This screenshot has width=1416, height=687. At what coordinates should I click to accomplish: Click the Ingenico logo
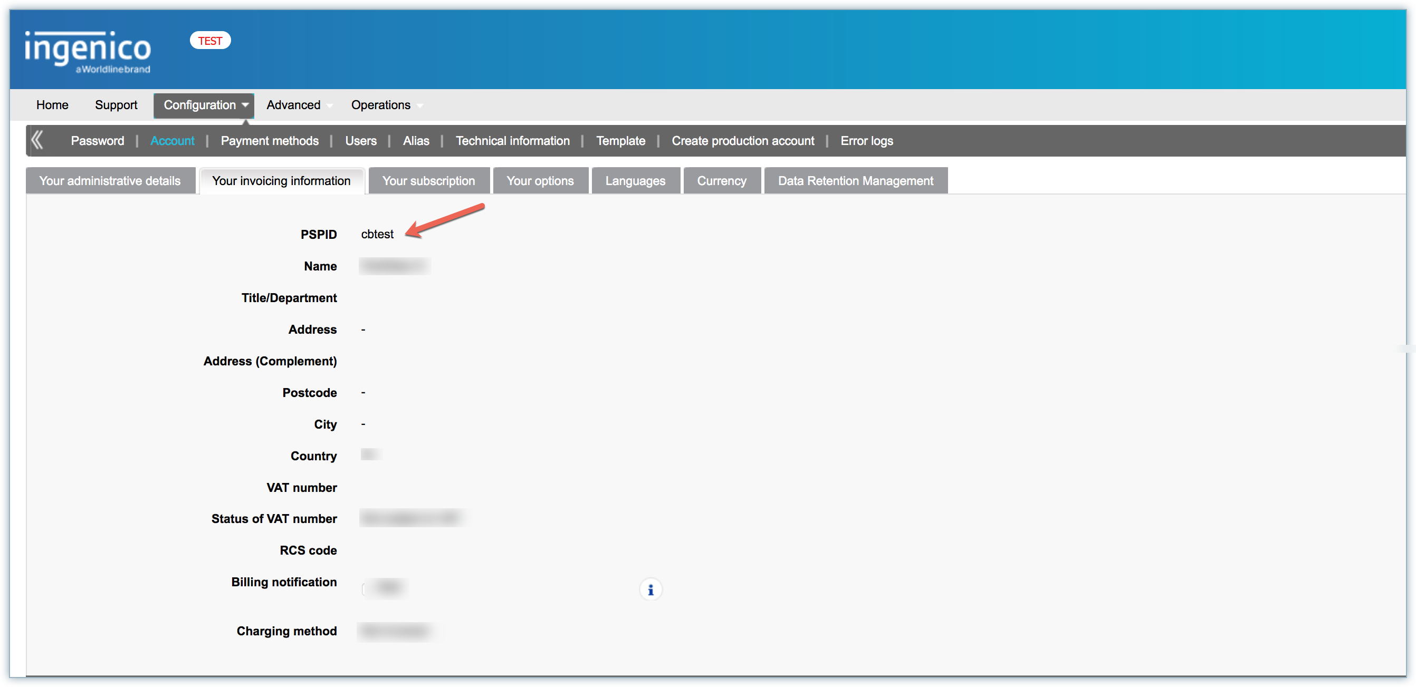(x=88, y=52)
